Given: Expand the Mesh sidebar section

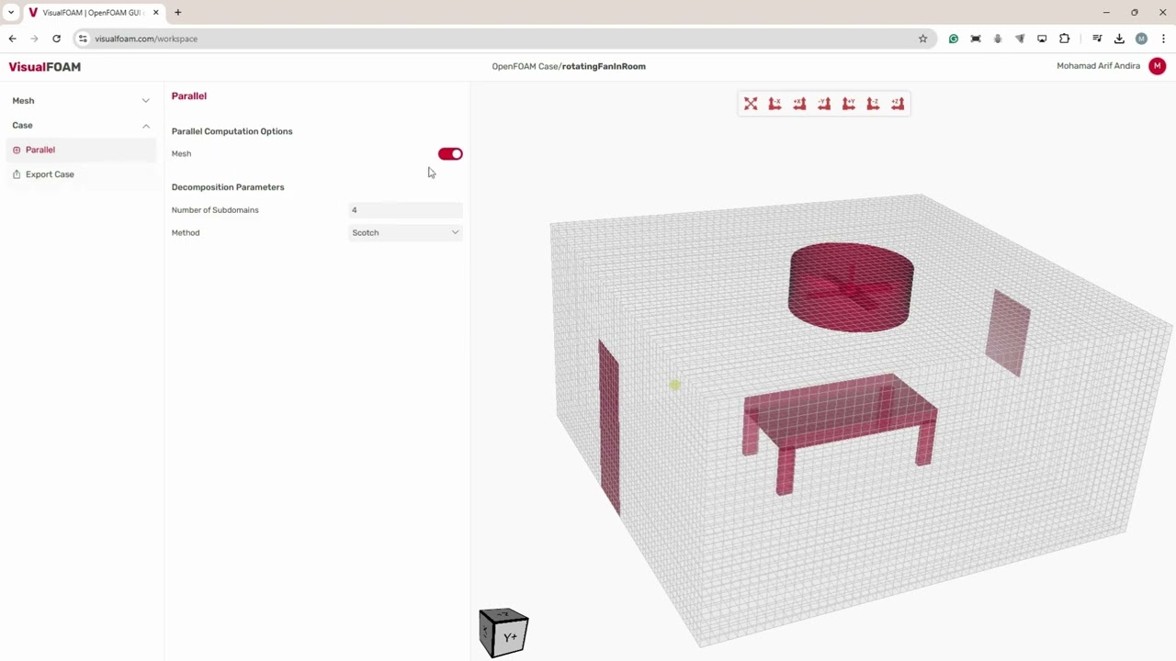Looking at the screenshot, I should (x=81, y=101).
